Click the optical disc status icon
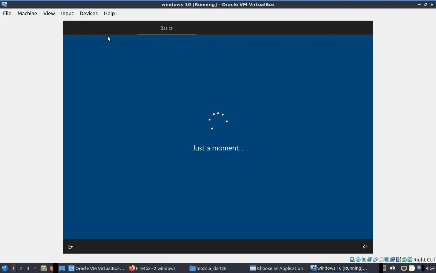The image size is (436, 273). click(x=358, y=260)
